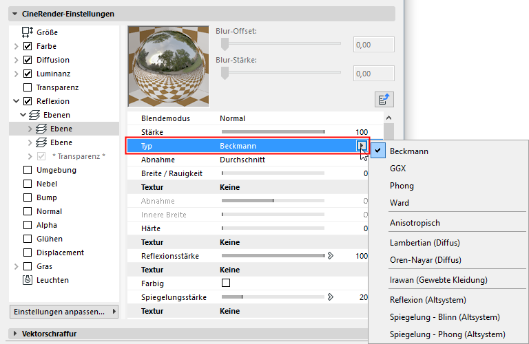The width and height of the screenshot is (529, 344).
Task: Choose Spiegelung - Phong (Altsystem)
Action: (x=447, y=334)
